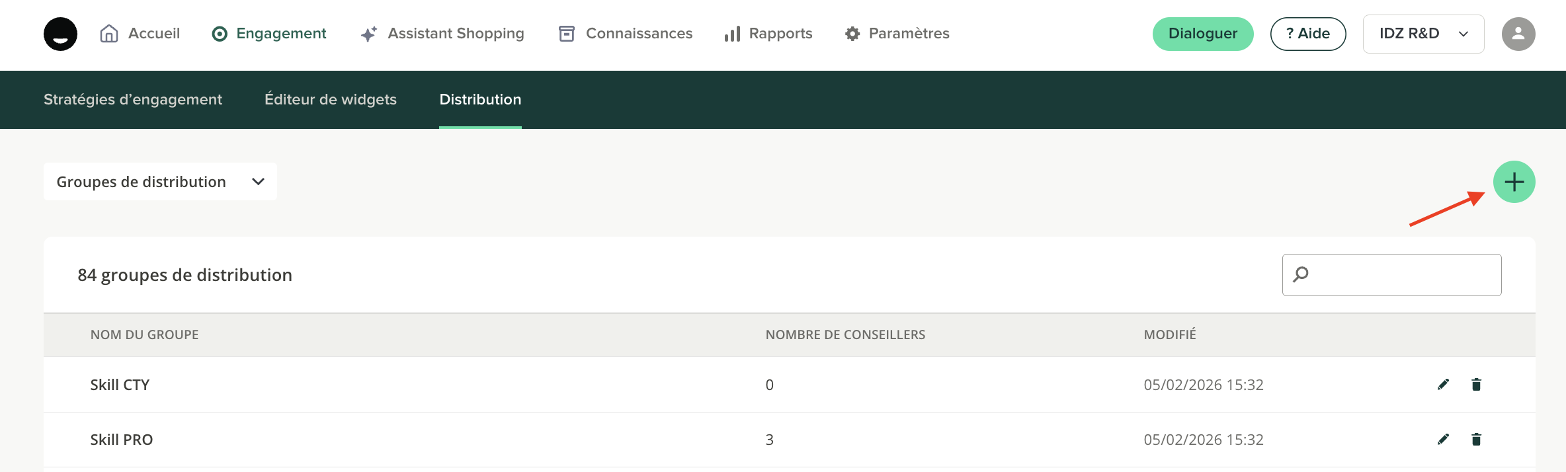1566x472 pixels.
Task: Click the magnifier icon in search box
Action: pyautogui.click(x=1301, y=274)
